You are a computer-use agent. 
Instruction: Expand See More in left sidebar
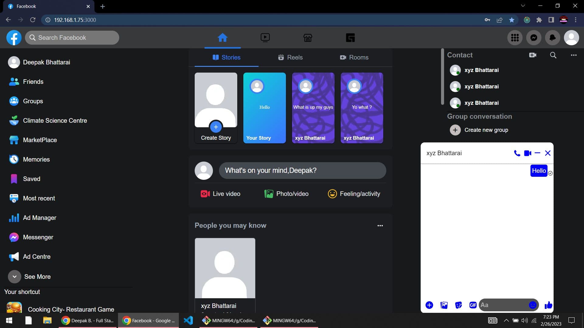tap(29, 277)
